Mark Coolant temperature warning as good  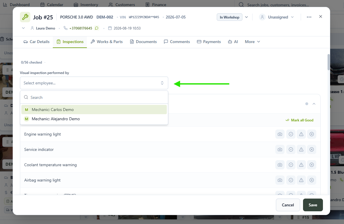click(291, 165)
